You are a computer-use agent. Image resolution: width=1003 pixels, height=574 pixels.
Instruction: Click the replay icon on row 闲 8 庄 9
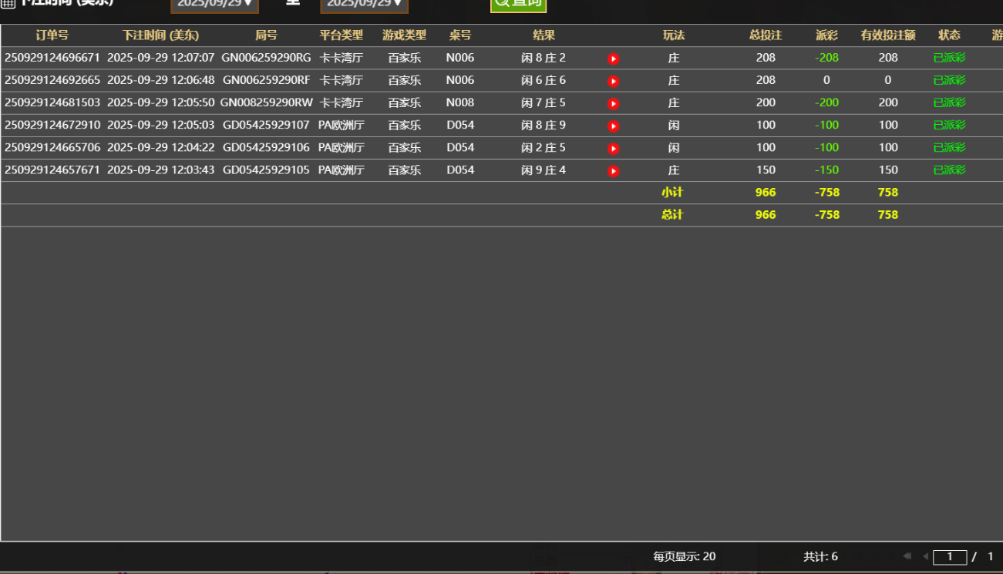pos(613,125)
